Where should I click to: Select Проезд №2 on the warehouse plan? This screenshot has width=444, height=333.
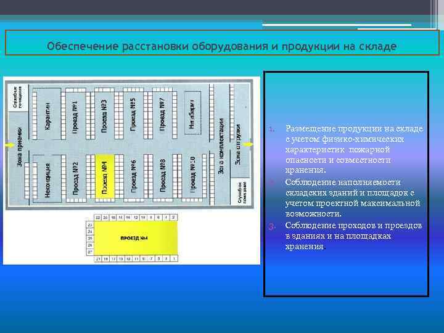tap(75, 178)
